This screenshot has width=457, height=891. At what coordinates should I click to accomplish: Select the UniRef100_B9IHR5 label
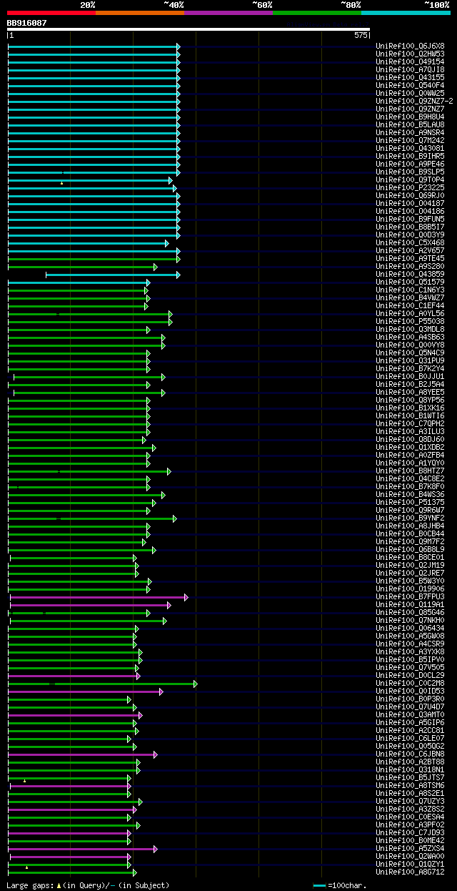[x=410, y=156]
